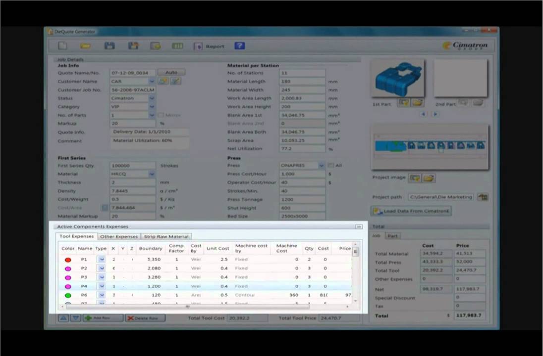Image resolution: width=543 pixels, height=356 pixels.
Task: Open the Material dropdown showing HRCQ
Action: (152, 174)
